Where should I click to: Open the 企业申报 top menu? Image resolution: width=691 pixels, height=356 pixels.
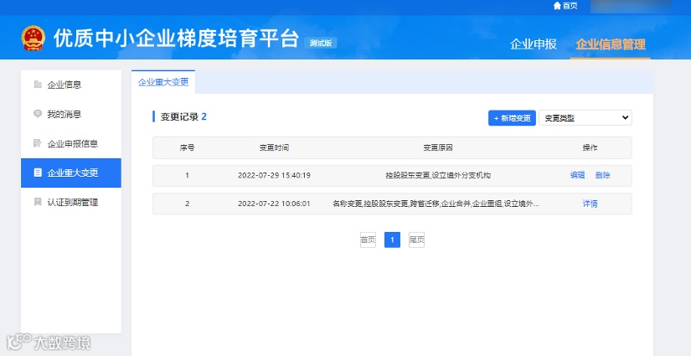(534, 44)
